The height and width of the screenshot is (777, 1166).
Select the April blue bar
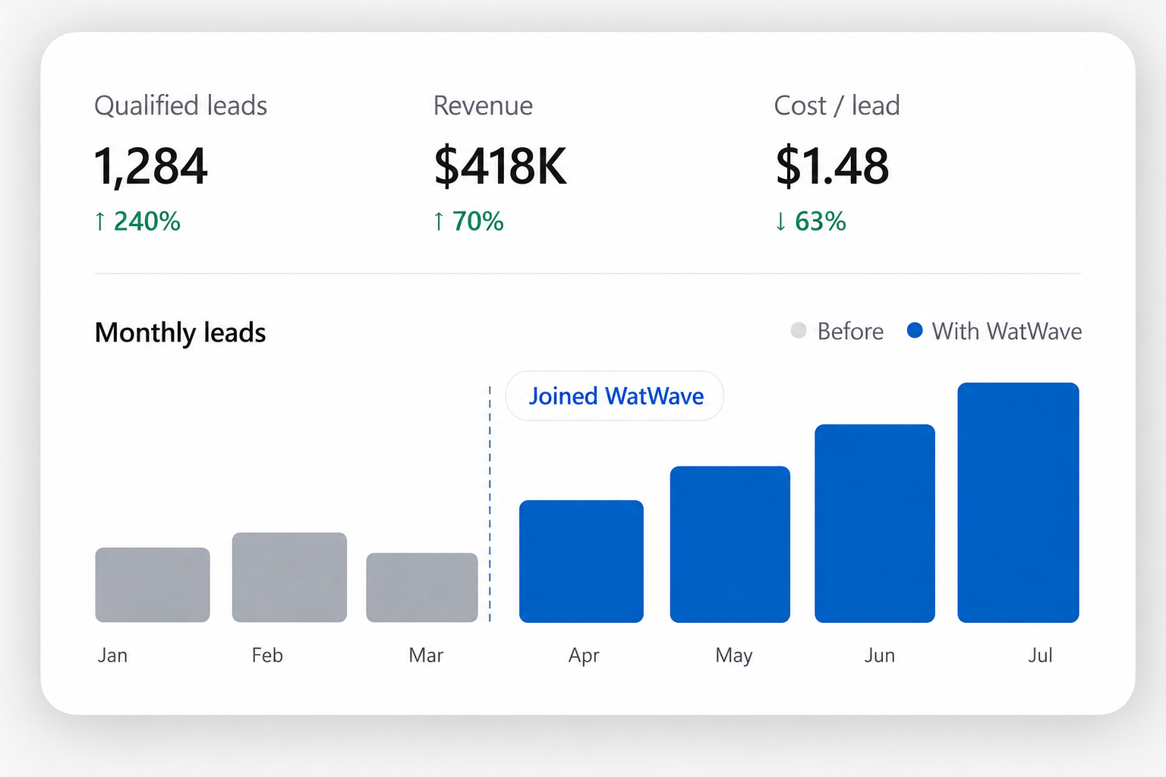pos(581,562)
